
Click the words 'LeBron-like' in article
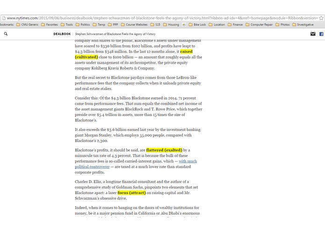186,78
